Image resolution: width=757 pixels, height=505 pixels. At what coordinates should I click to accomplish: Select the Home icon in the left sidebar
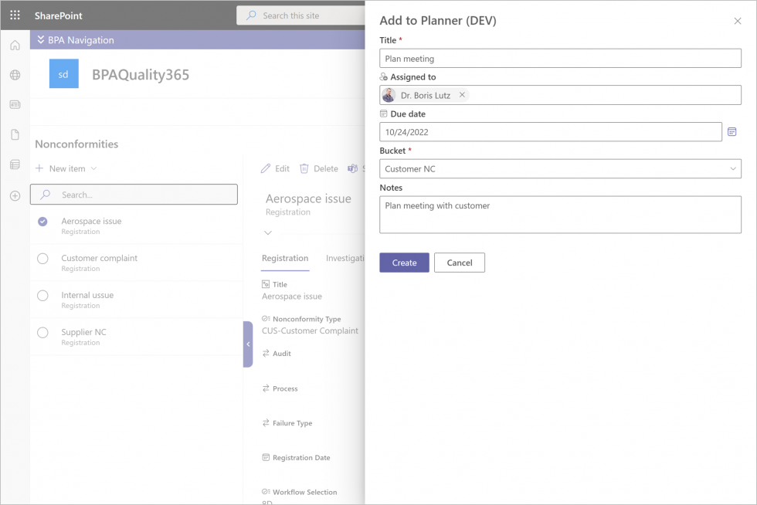(14, 45)
